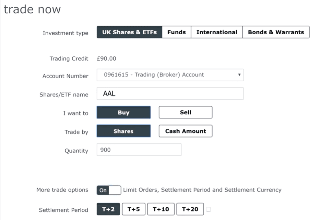This screenshot has height=220, width=321.
Task: Choose the Sell option
Action: point(186,112)
